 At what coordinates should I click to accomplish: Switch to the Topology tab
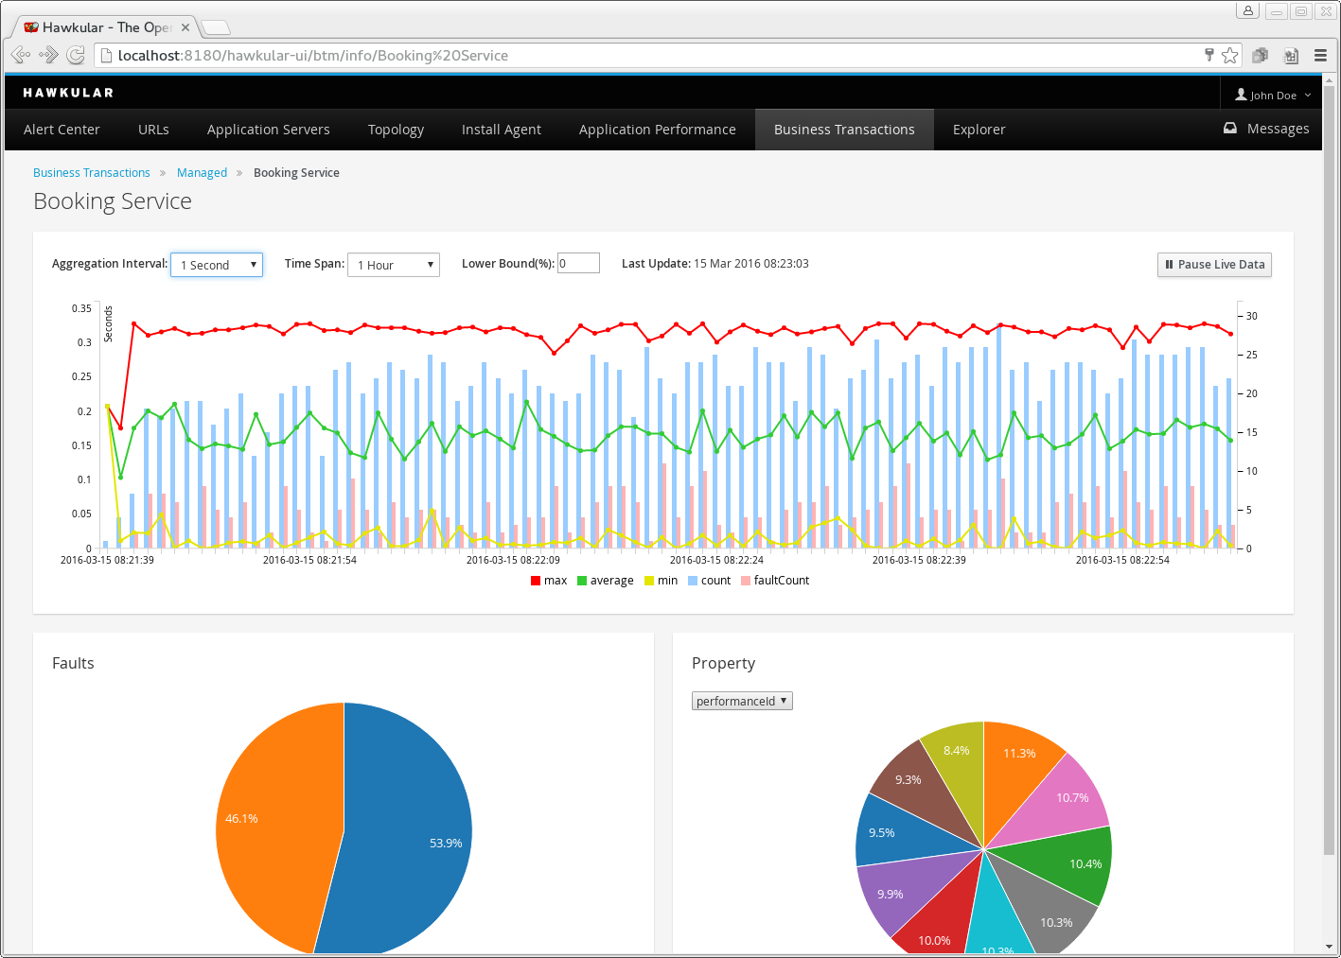pos(396,130)
